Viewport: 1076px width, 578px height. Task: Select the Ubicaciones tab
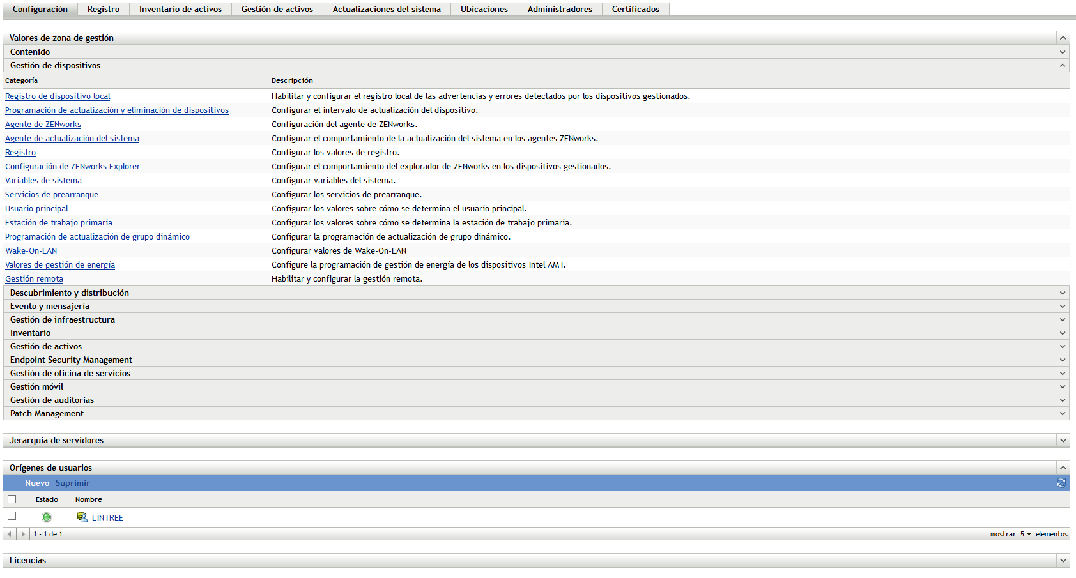pos(484,10)
